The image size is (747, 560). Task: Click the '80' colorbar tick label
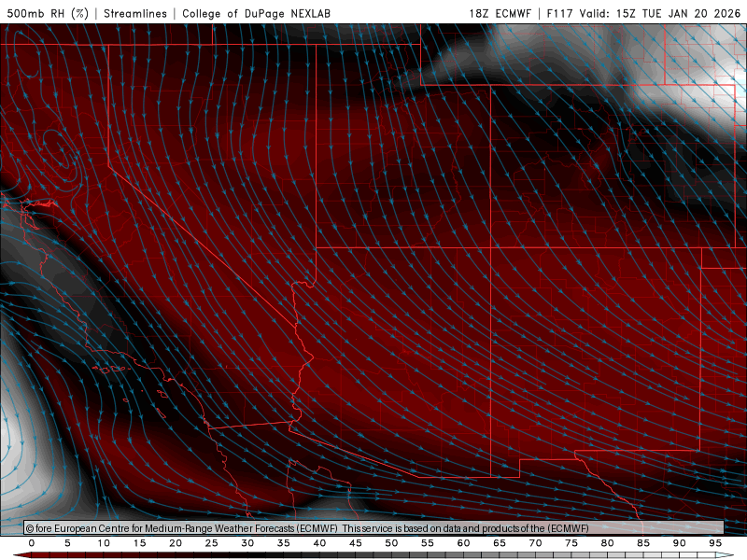coord(607,543)
